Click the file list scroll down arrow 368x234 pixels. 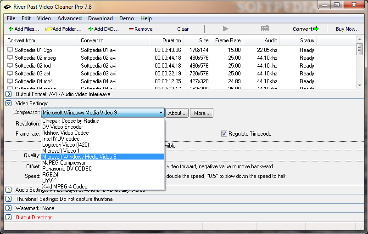pyautogui.click(x=360, y=86)
